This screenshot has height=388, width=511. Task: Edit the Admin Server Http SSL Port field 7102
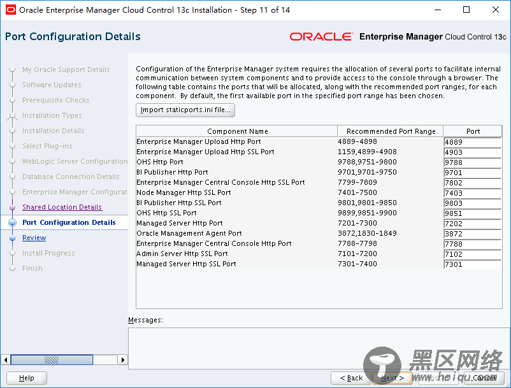pos(473,254)
